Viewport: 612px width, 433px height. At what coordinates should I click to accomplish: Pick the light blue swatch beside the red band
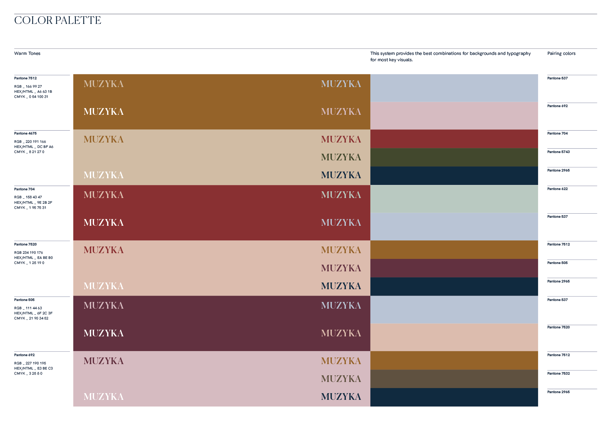click(454, 227)
